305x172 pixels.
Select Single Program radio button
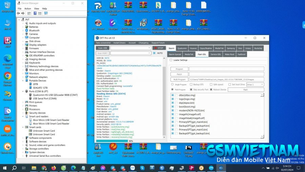(172, 84)
